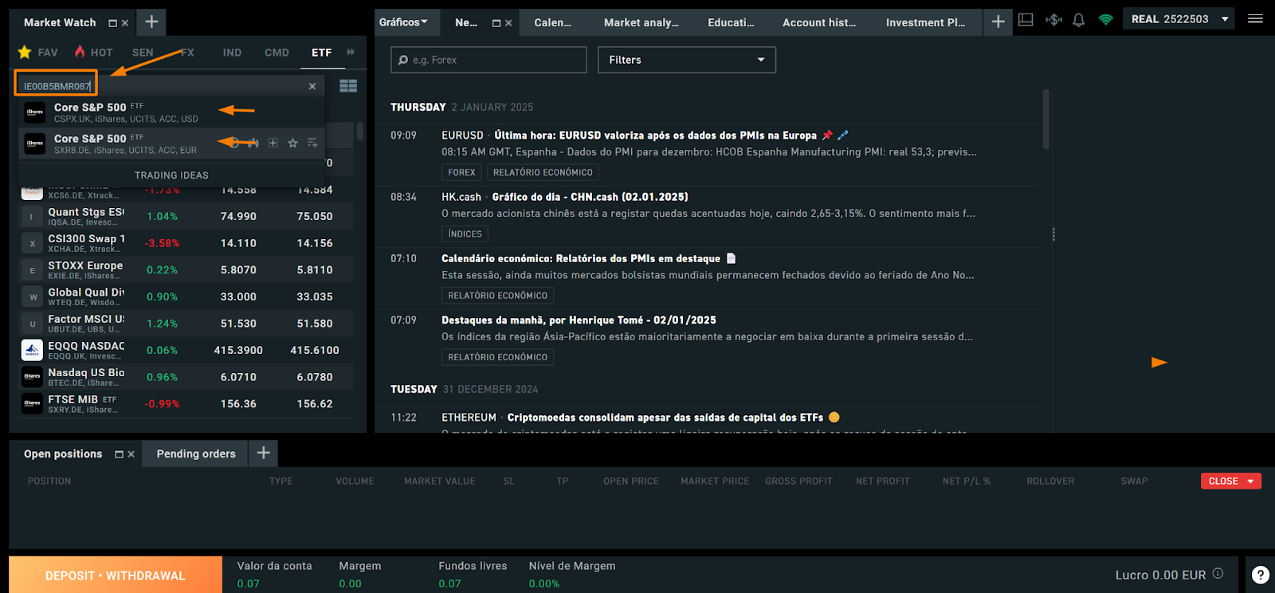Add a new tab next to Pending orders

pos(263,454)
